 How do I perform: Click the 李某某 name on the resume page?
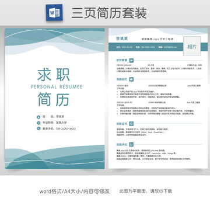point(122,38)
